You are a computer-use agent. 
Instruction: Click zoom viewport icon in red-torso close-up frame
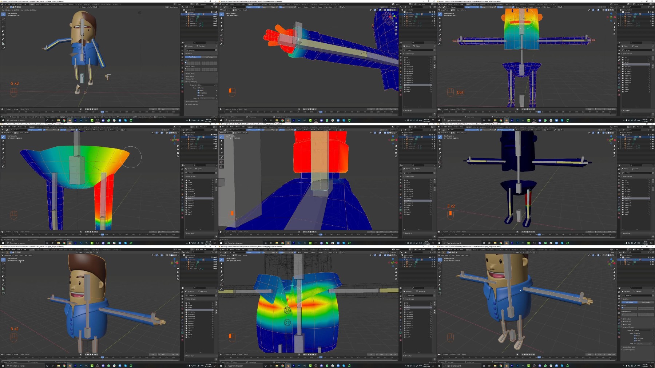pyautogui.click(x=396, y=146)
